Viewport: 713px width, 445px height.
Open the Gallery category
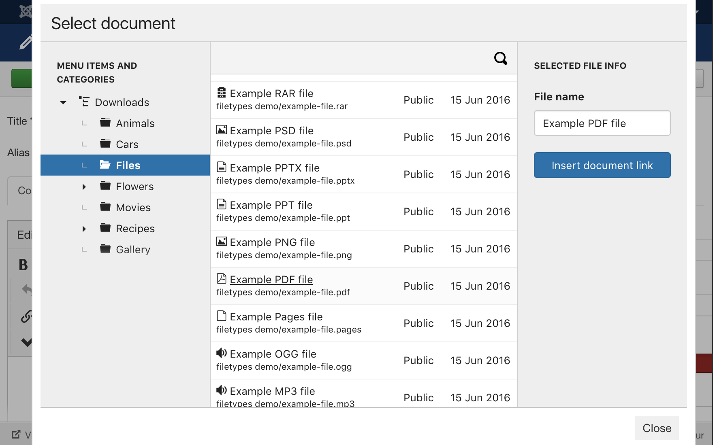click(133, 250)
